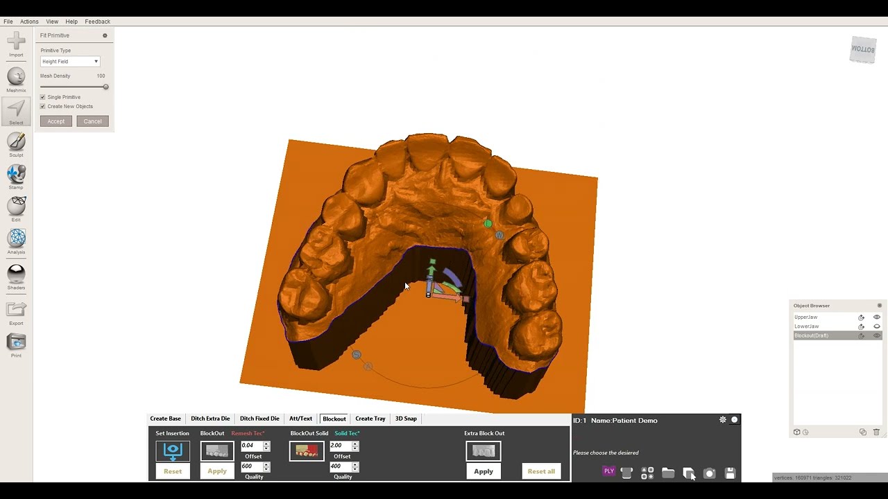Viewport: 888px width, 499px height.
Task: Open the Import tool
Action: point(16,43)
